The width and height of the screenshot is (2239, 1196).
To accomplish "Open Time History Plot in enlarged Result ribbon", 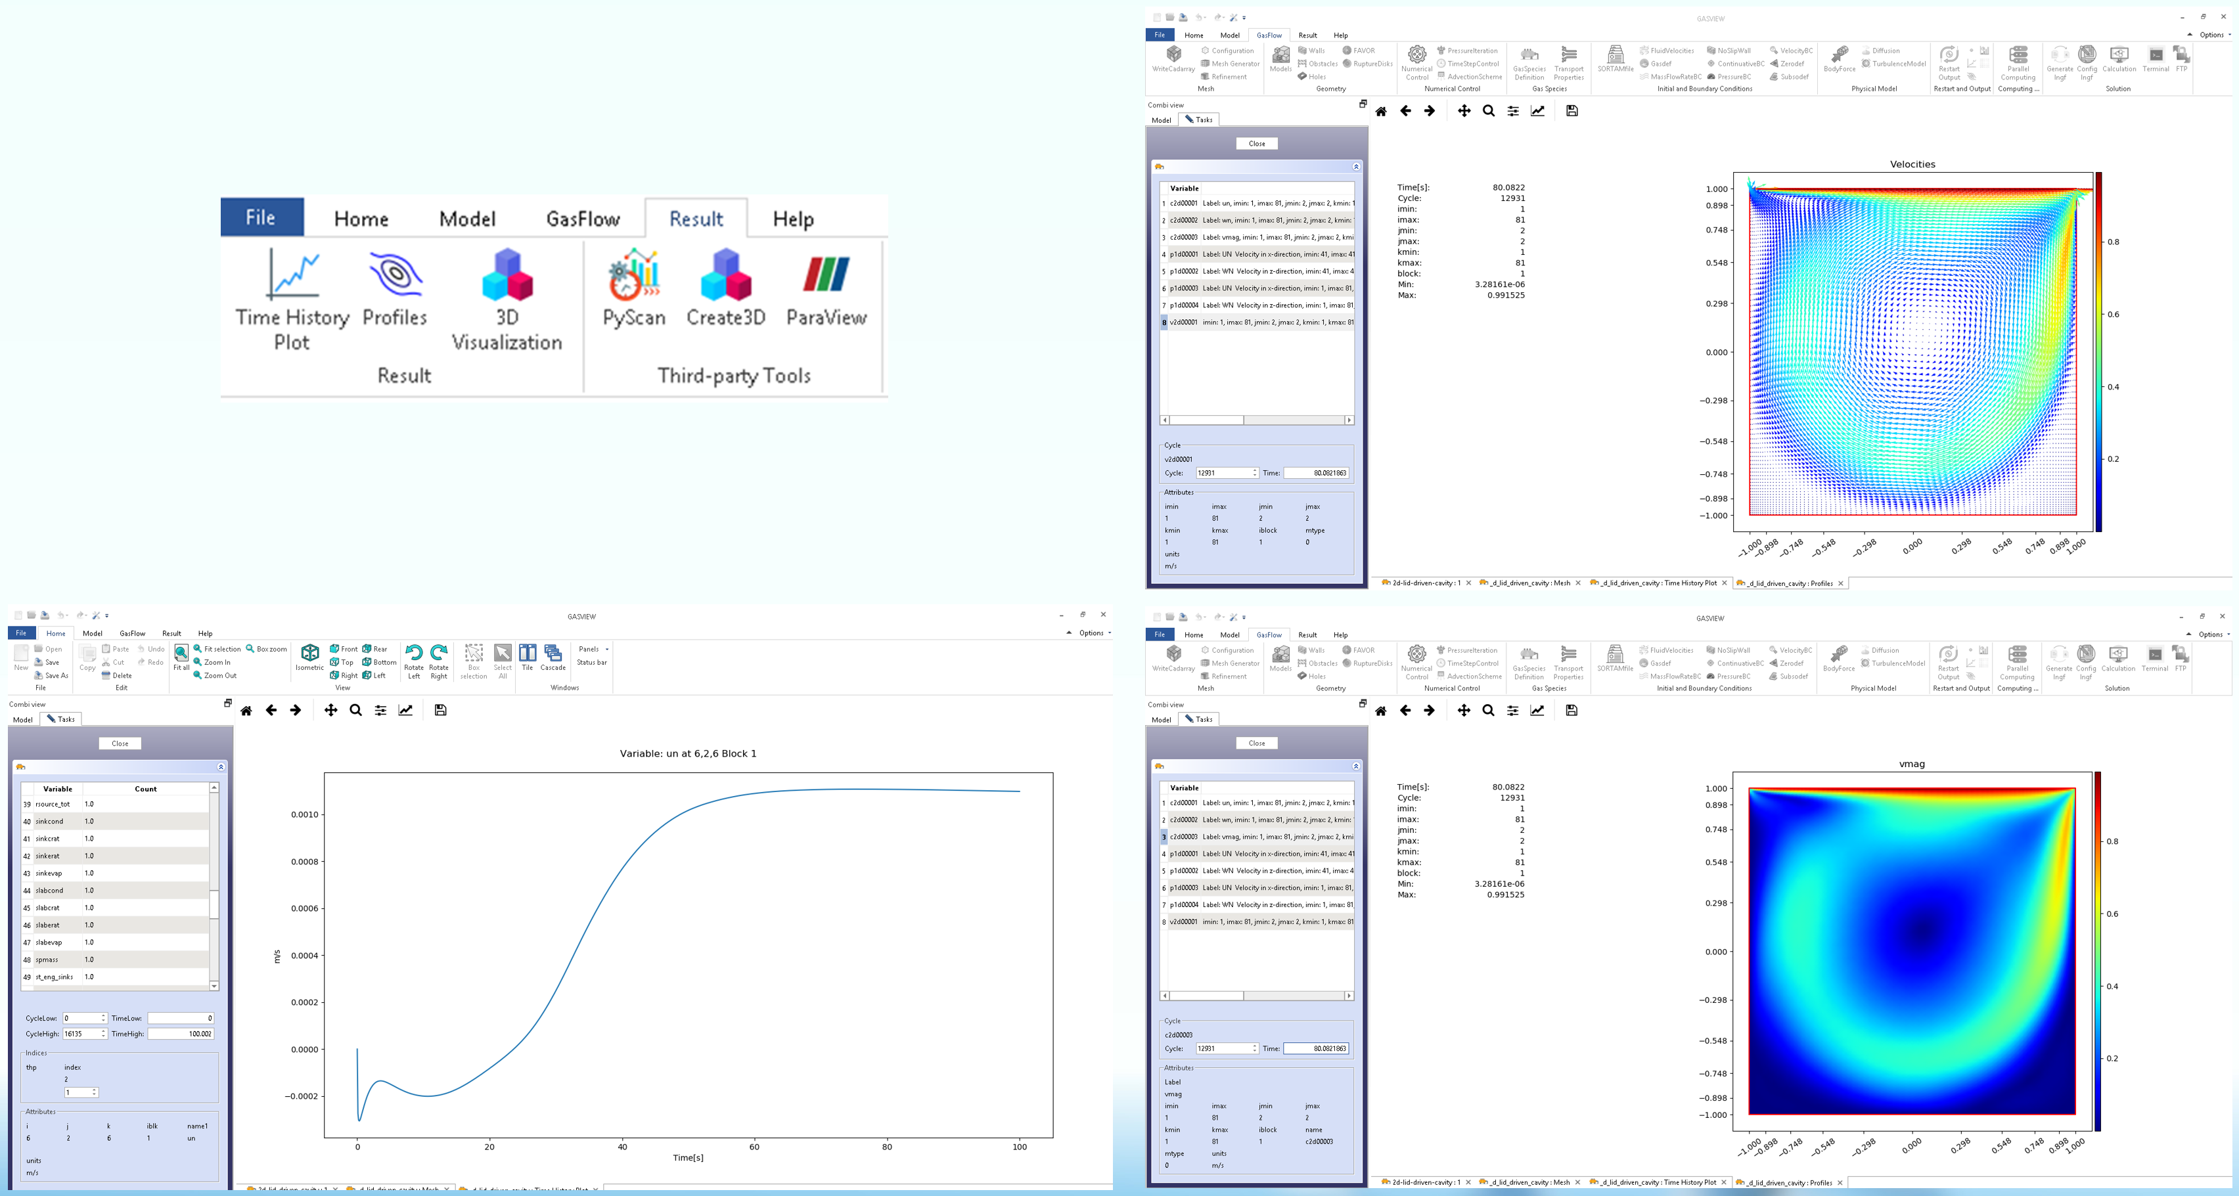I will [x=292, y=300].
